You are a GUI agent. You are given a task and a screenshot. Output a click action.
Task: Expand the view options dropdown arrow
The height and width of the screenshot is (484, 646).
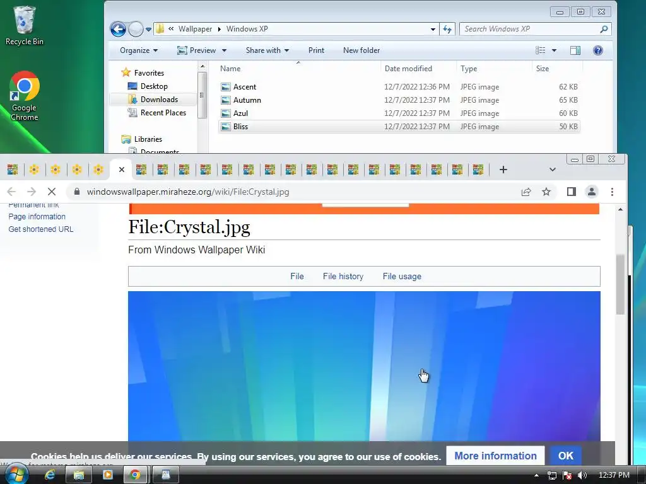click(x=554, y=50)
